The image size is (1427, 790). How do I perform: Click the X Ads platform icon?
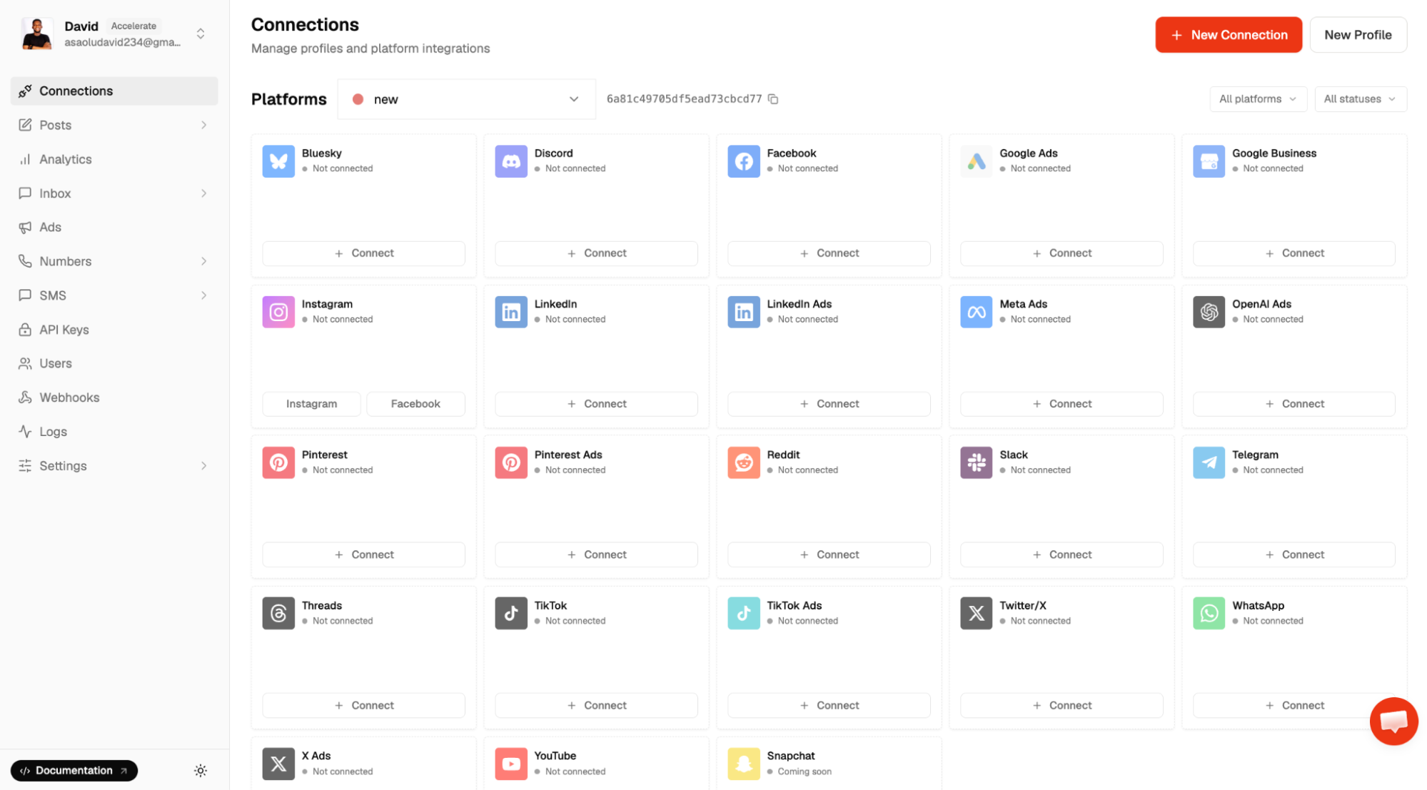pyautogui.click(x=278, y=764)
